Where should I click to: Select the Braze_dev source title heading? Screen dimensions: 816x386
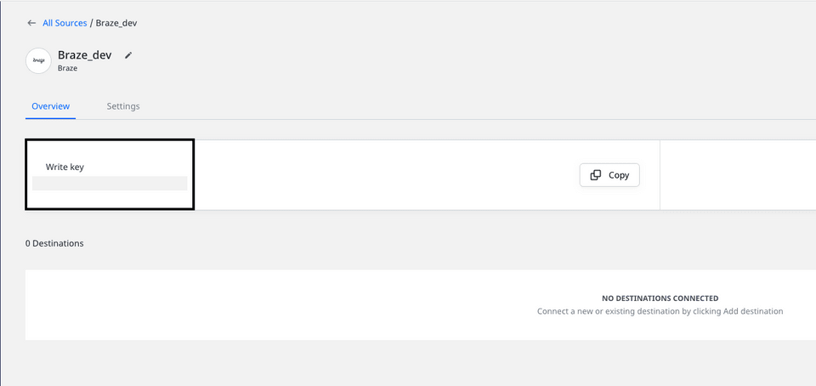point(84,55)
